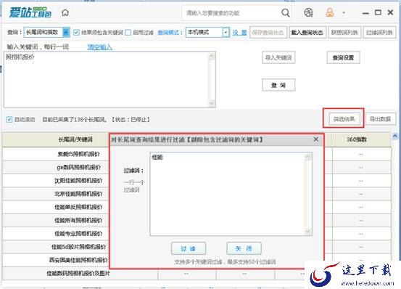Viewport: 401px width, 289px height.
Task: Click the 爱站 SEO toolkit logo
Action: tap(30, 12)
